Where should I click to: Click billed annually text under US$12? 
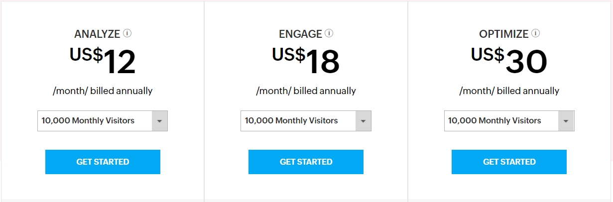pos(103,91)
